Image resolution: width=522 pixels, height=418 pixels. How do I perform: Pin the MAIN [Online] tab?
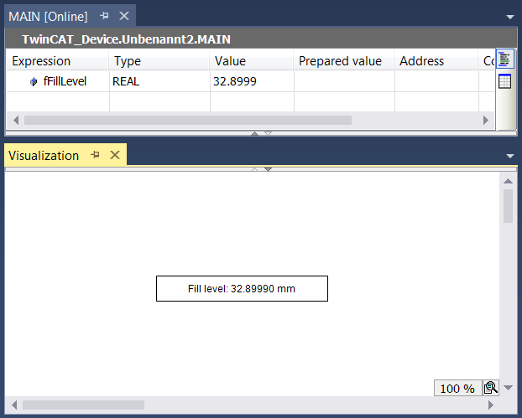105,16
